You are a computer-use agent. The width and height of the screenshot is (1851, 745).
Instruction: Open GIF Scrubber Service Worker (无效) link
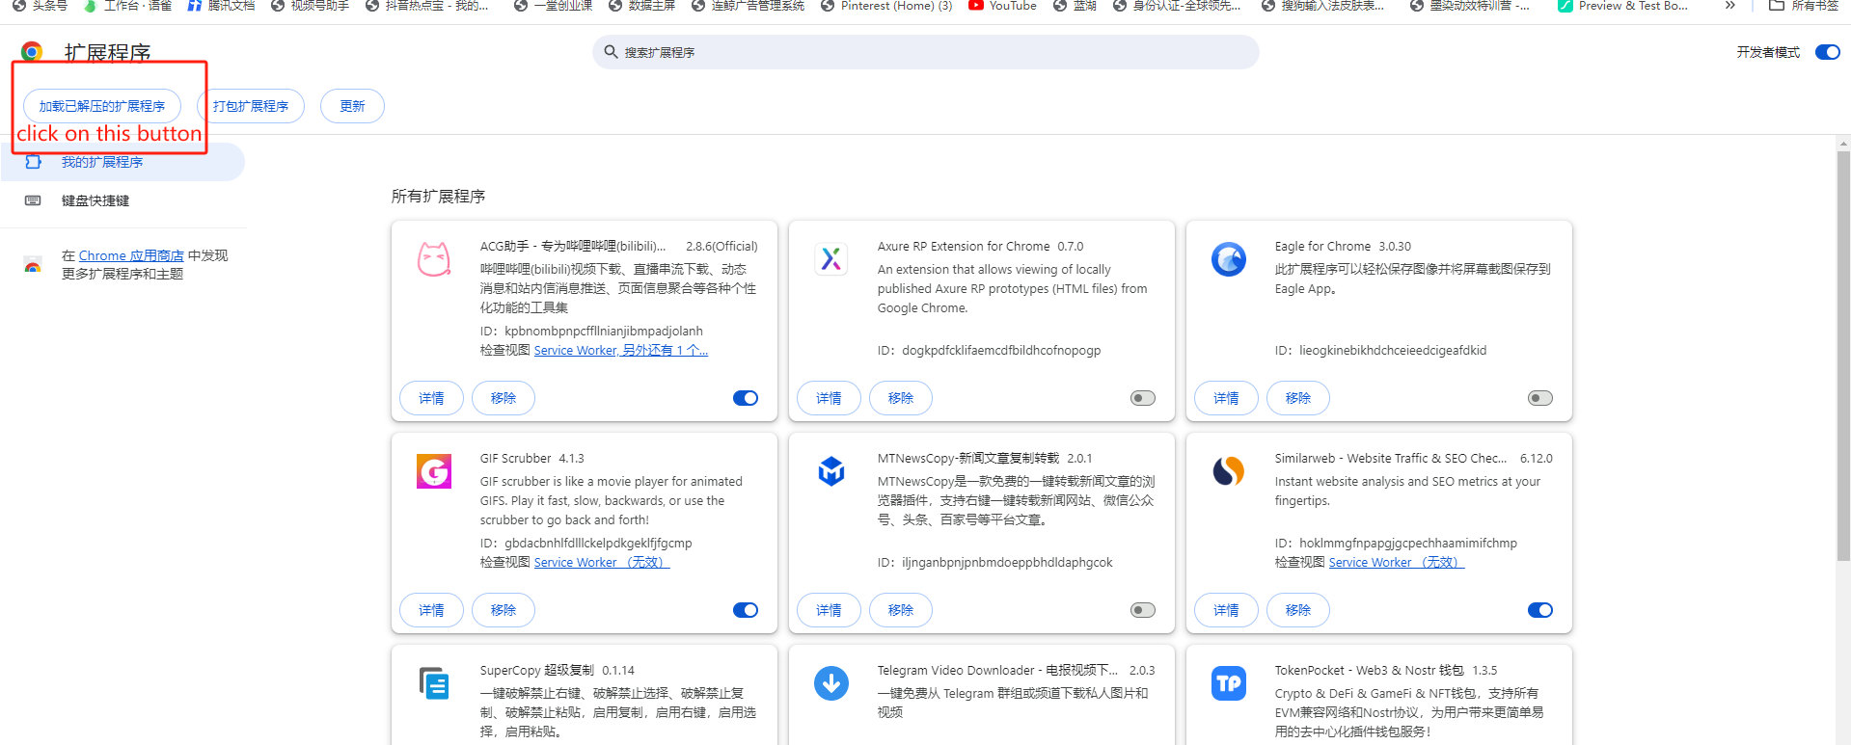coord(602,563)
